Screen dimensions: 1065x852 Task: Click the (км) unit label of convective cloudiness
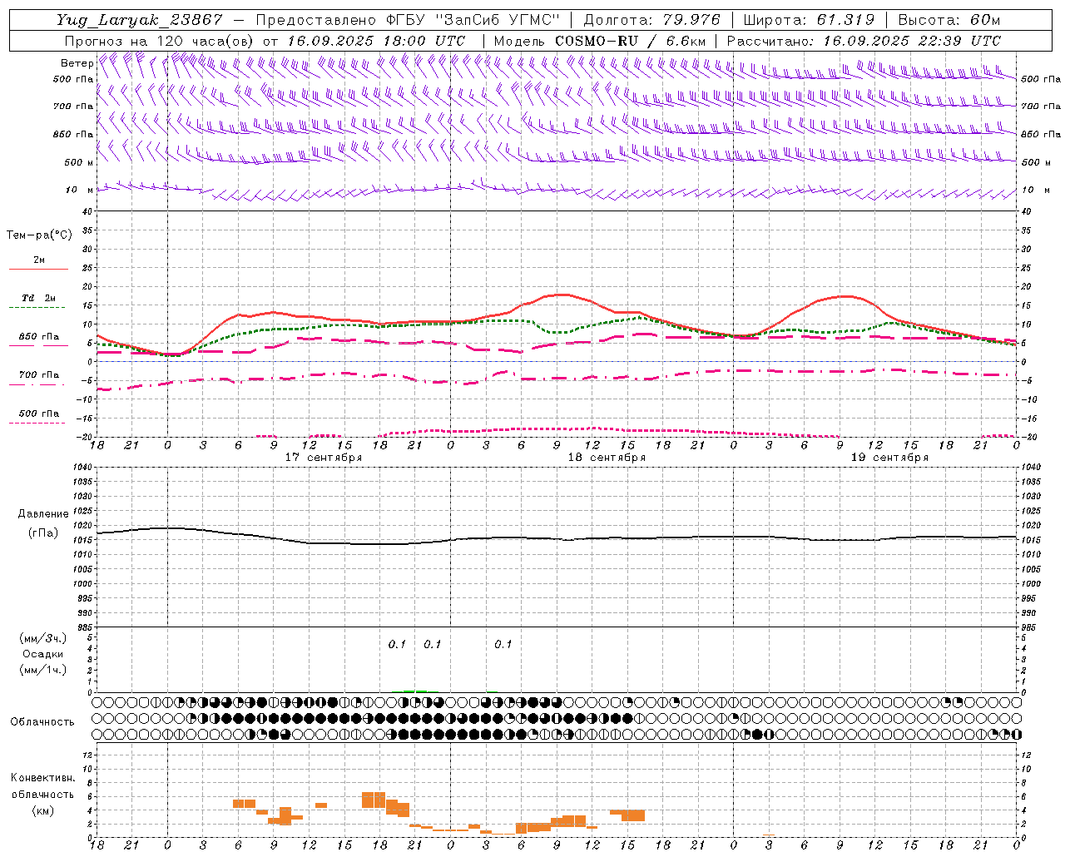point(43,810)
